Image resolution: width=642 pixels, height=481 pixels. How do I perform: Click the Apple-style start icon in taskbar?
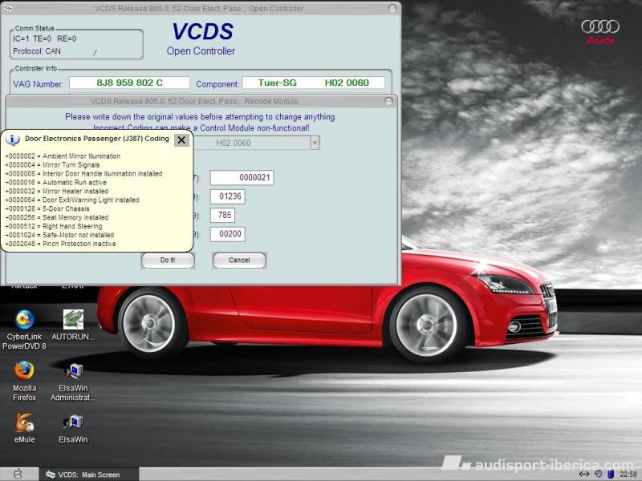18,474
